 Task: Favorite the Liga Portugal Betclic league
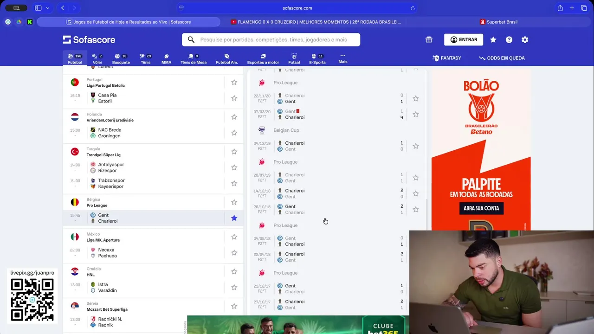234,82
